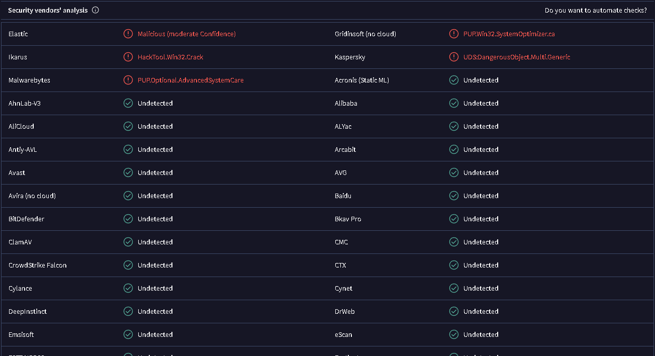The width and height of the screenshot is (655, 356).
Task: Select the check icon in CMC row
Action: point(454,242)
